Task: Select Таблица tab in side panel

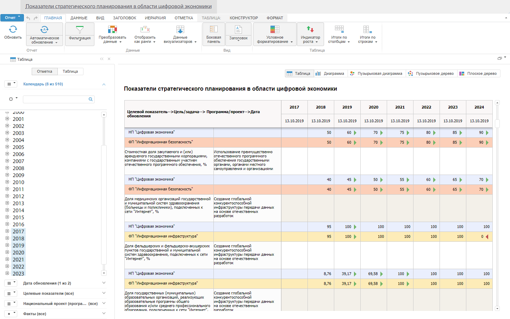Action: tap(70, 71)
